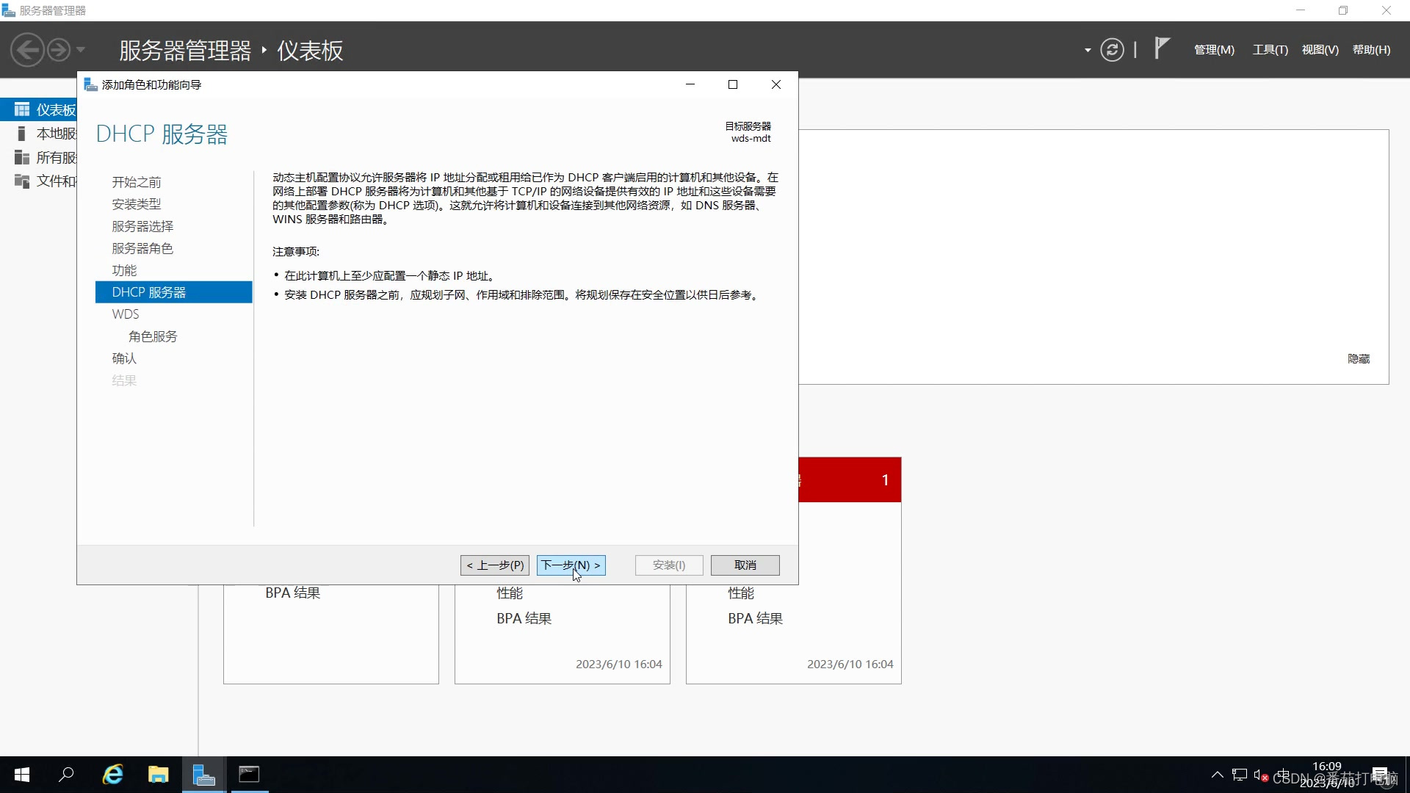Select 仪表板 in Server Manager sidebar
This screenshot has width=1410, height=793.
[38, 109]
